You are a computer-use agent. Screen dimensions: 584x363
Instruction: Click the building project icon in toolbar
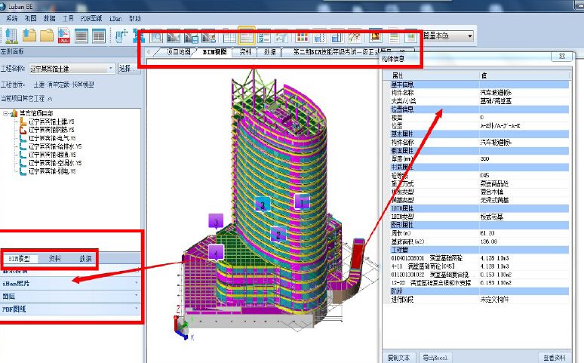(11, 35)
